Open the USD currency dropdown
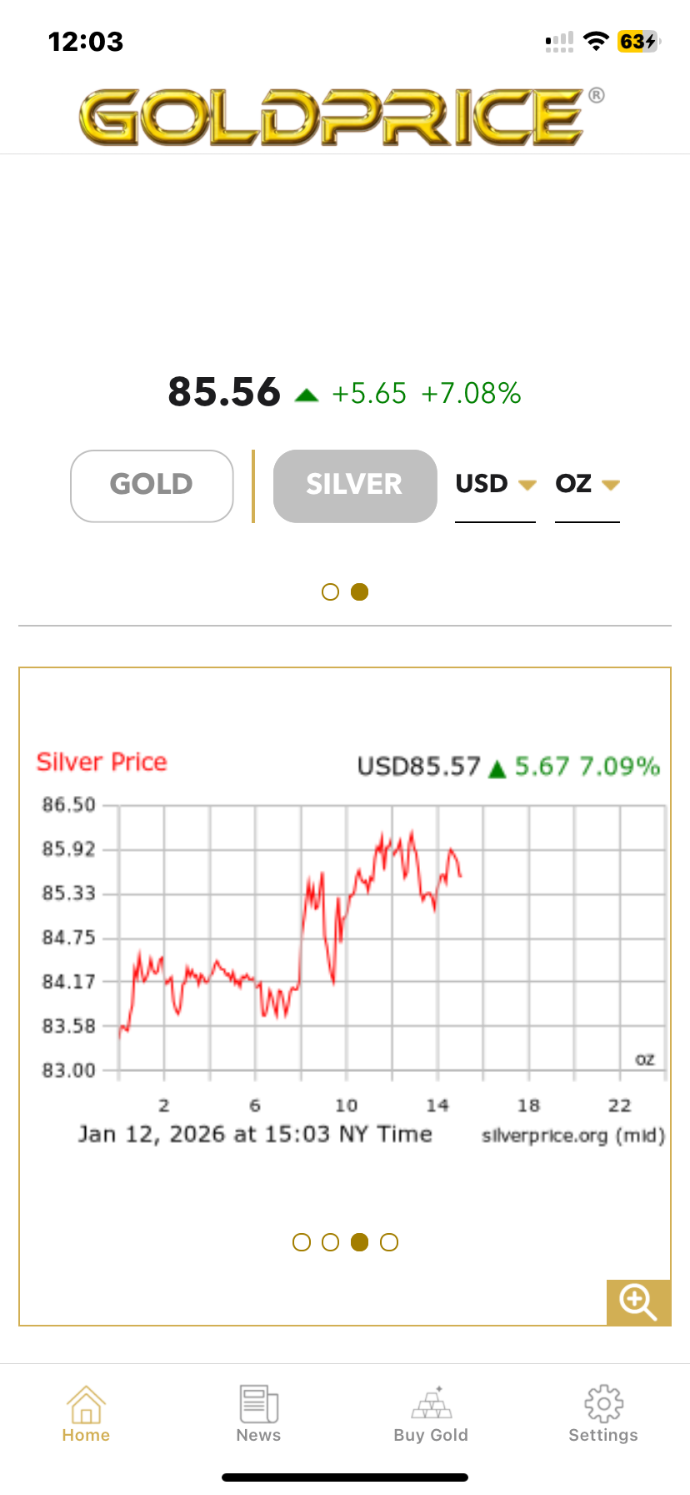This screenshot has height=1495, width=690. pos(495,484)
